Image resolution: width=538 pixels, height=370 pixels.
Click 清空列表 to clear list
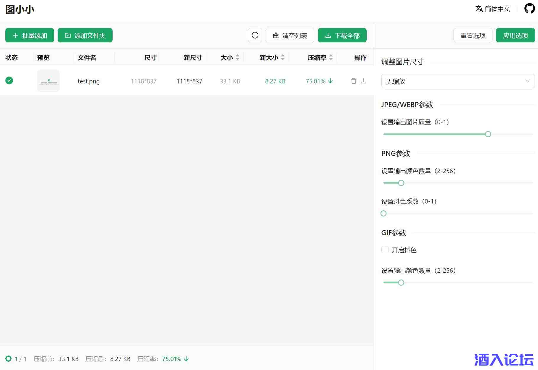click(290, 35)
